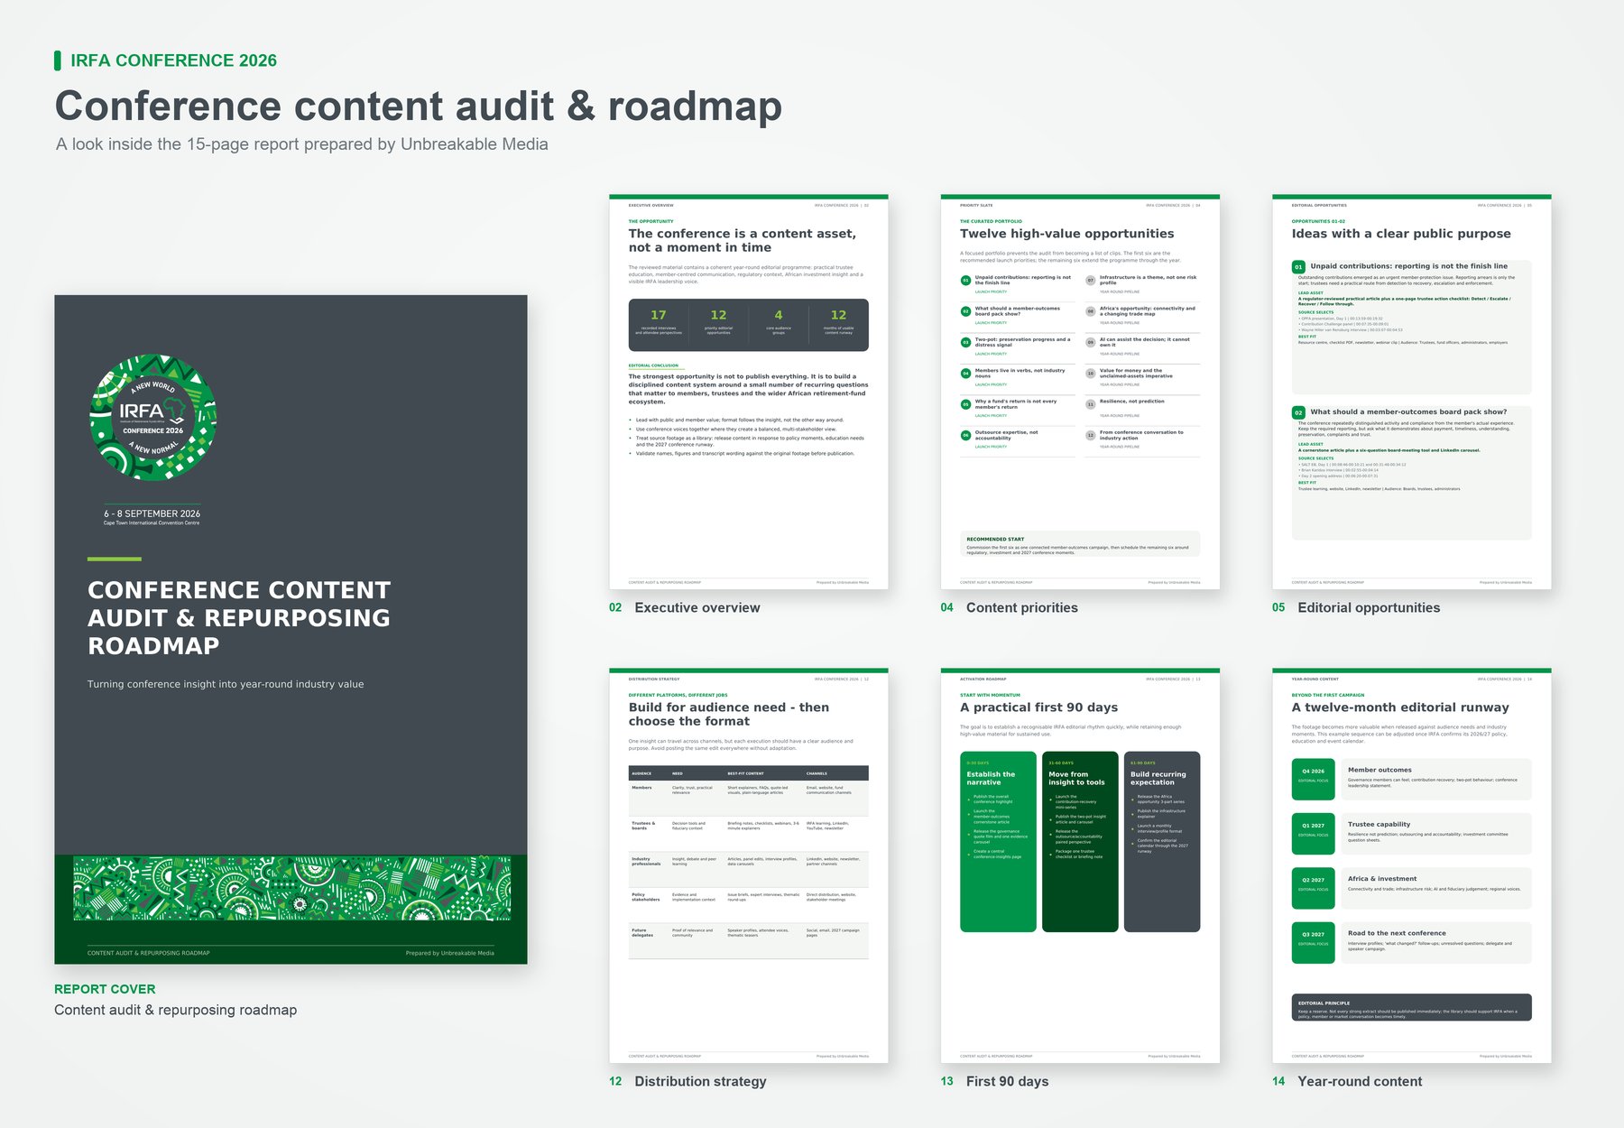Click the 'Member outcomes' row in editorial runway
Image resolution: width=1624 pixels, height=1128 pixels.
[x=1436, y=779]
